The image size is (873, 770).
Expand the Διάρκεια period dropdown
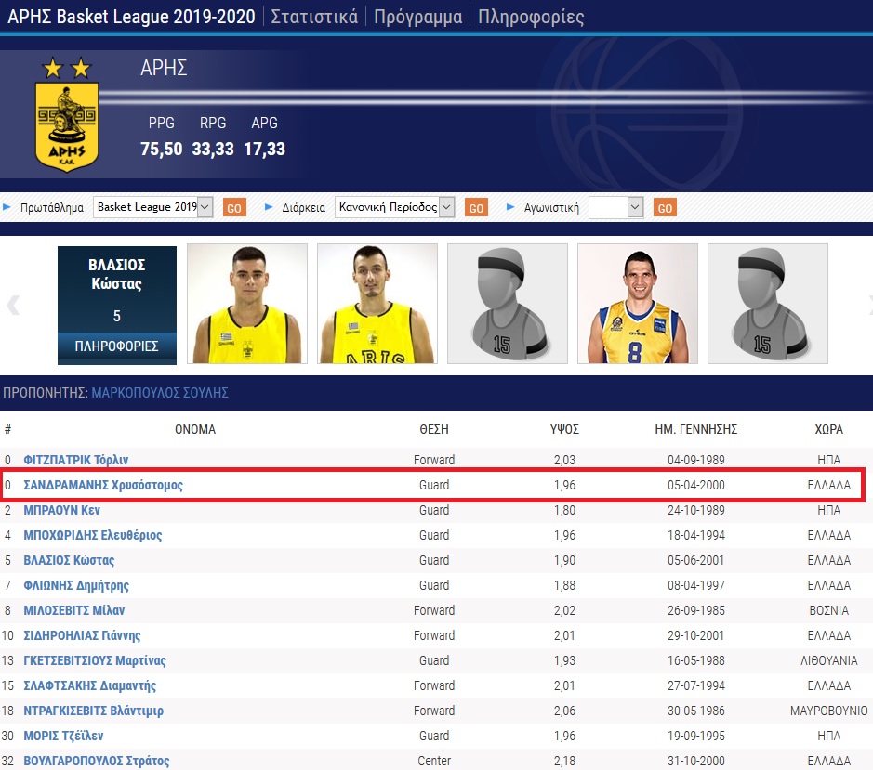tap(395, 207)
